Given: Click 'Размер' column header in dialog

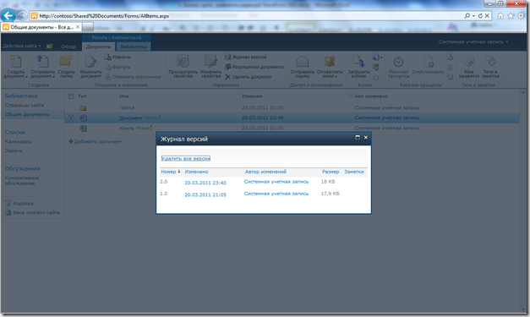Looking at the screenshot, I should pos(331,172).
